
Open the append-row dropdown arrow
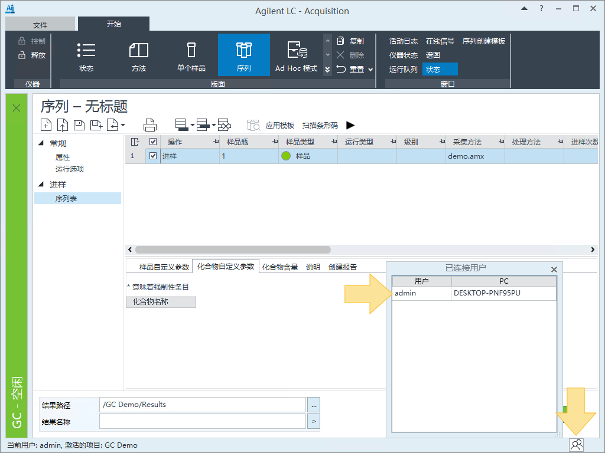point(192,125)
